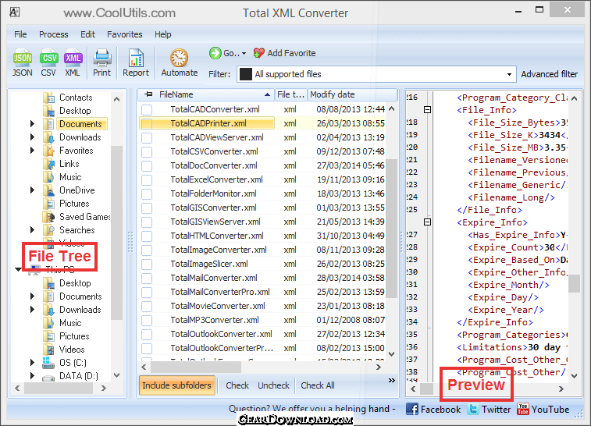Select the Favorites star folder icon
Screen dimensions: 591x426
pyautogui.click(x=48, y=151)
